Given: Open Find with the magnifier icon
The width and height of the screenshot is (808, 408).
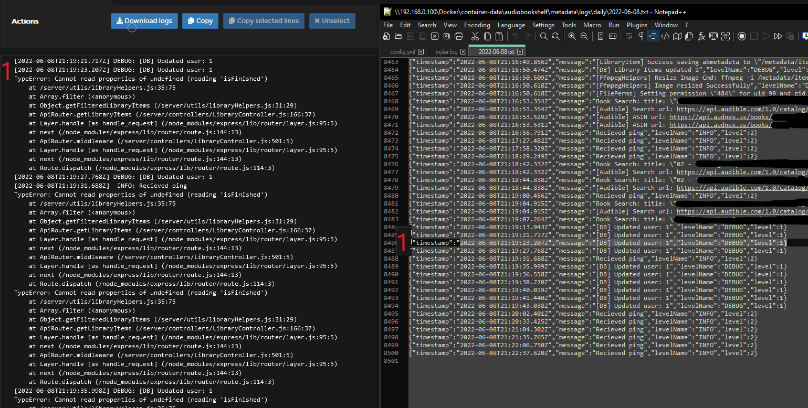Looking at the screenshot, I should (x=543, y=36).
